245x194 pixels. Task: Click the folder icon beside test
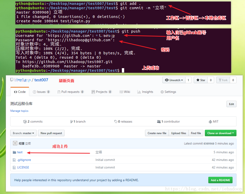(14, 152)
